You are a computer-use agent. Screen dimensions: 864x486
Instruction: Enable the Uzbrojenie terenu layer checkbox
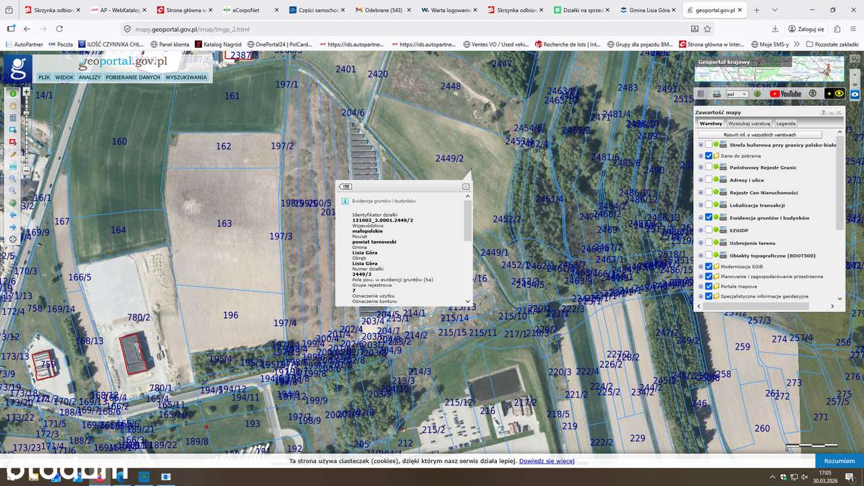[x=709, y=243]
